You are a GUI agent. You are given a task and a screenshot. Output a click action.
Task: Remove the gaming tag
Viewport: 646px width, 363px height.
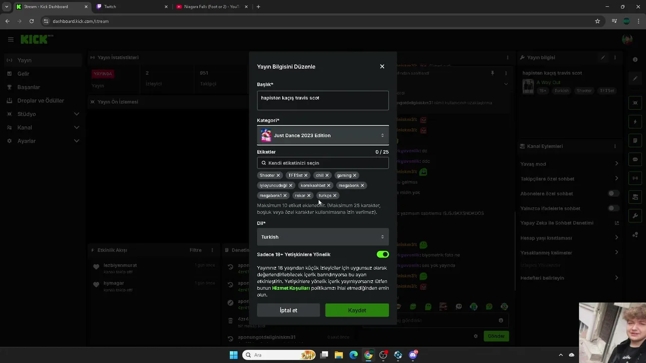point(355,175)
